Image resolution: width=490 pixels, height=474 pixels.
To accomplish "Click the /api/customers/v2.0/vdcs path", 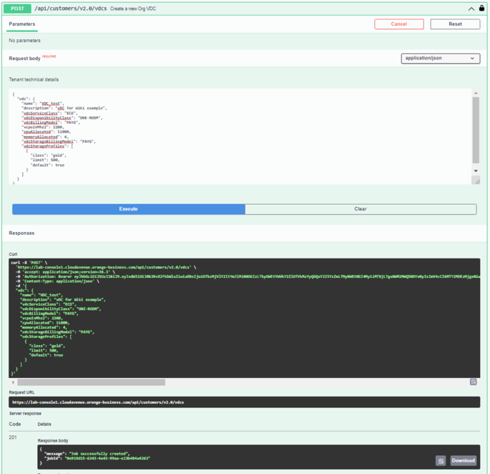I will click(70, 9).
